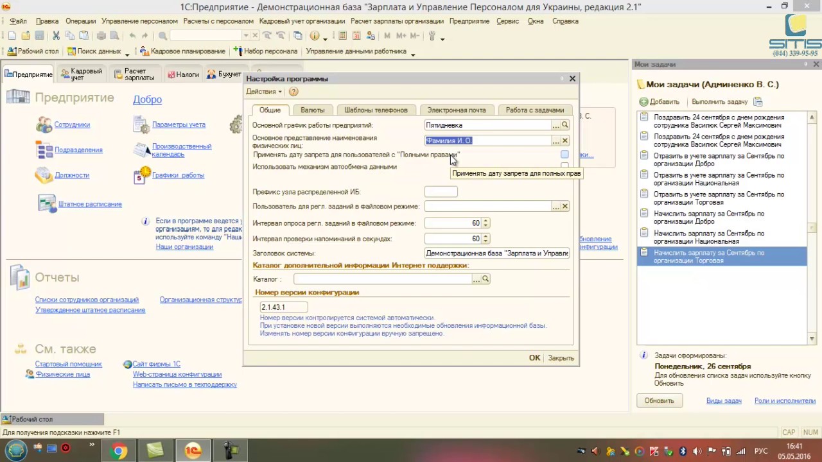Open the Calculator toolbar icon

click(x=343, y=36)
